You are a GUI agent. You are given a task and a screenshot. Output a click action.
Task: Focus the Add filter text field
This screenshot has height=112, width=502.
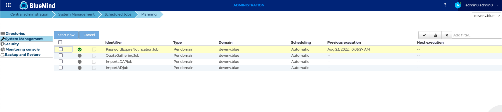[477, 35]
